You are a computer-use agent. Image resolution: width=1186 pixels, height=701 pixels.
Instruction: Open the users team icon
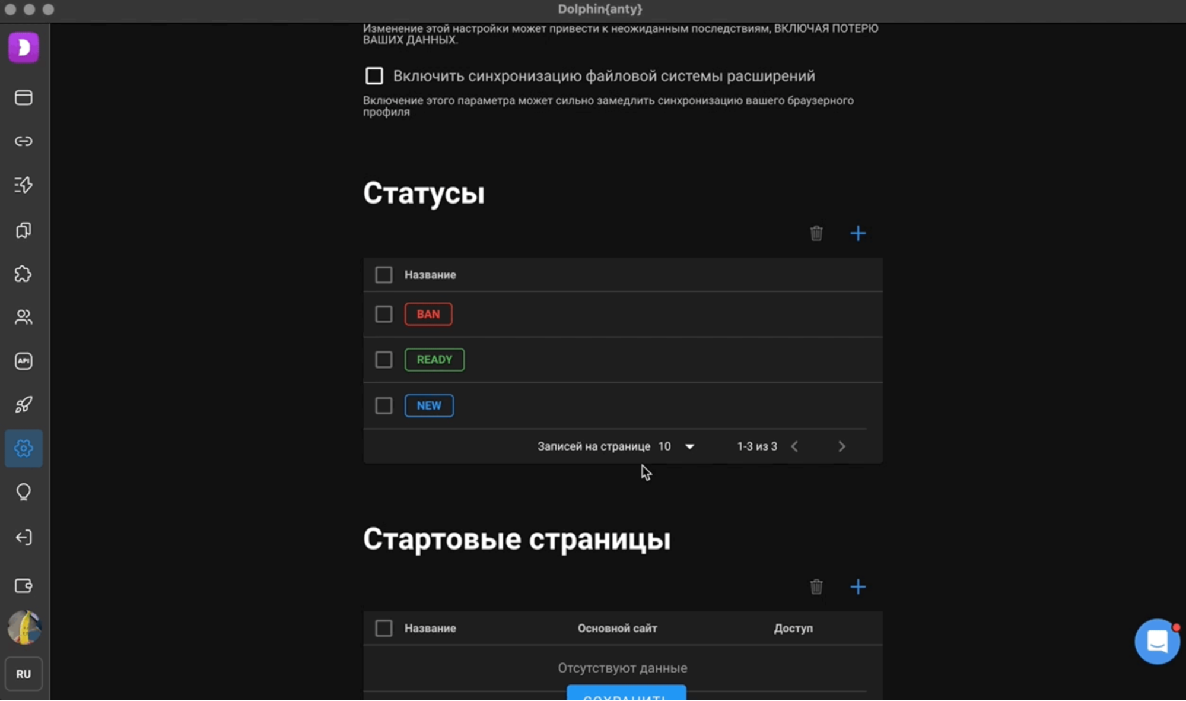24,317
